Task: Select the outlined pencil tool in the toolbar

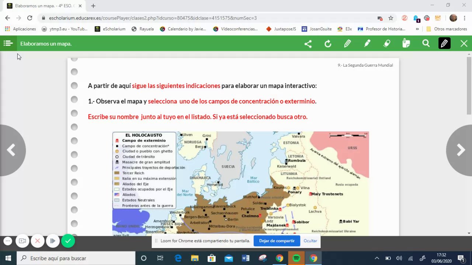Action: click(x=347, y=44)
